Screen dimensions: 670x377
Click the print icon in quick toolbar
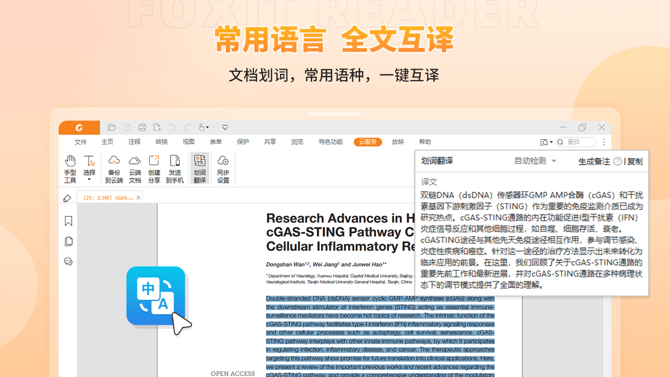pos(142,127)
